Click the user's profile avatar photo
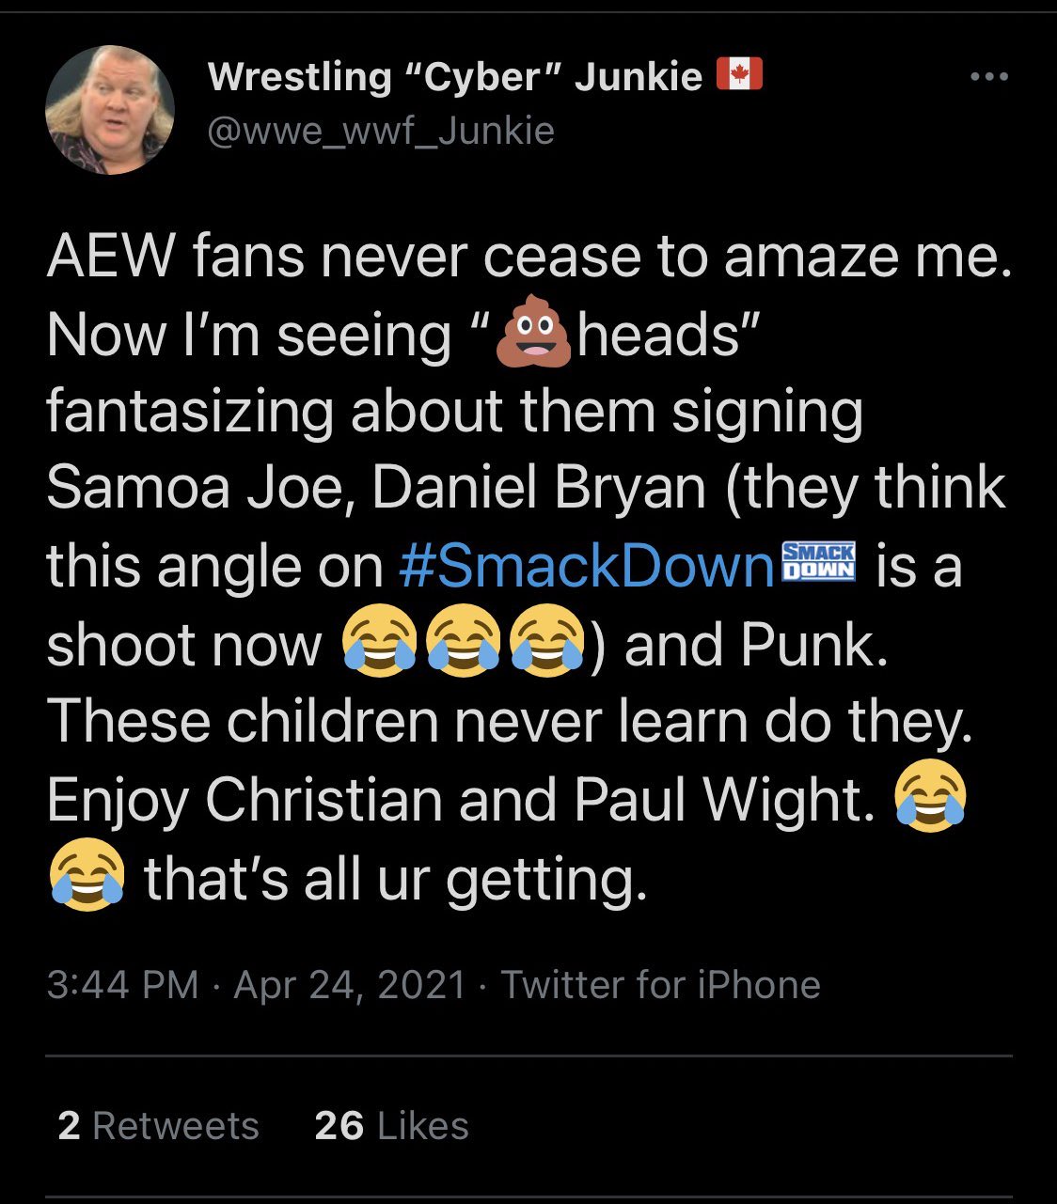 tap(110, 110)
